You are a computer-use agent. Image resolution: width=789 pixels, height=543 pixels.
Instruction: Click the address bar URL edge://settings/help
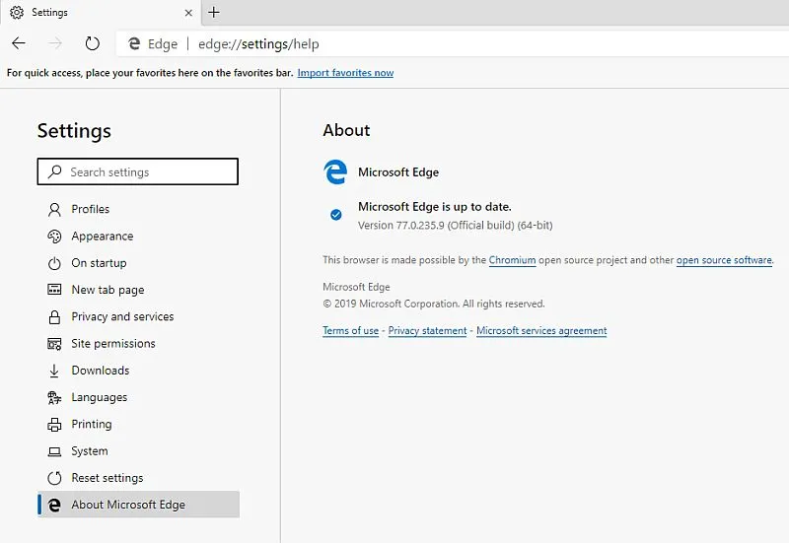[258, 44]
